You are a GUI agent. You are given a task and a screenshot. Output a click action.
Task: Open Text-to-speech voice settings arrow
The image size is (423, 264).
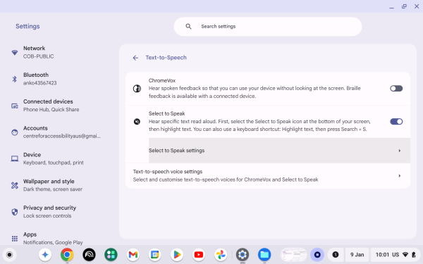pos(400,175)
